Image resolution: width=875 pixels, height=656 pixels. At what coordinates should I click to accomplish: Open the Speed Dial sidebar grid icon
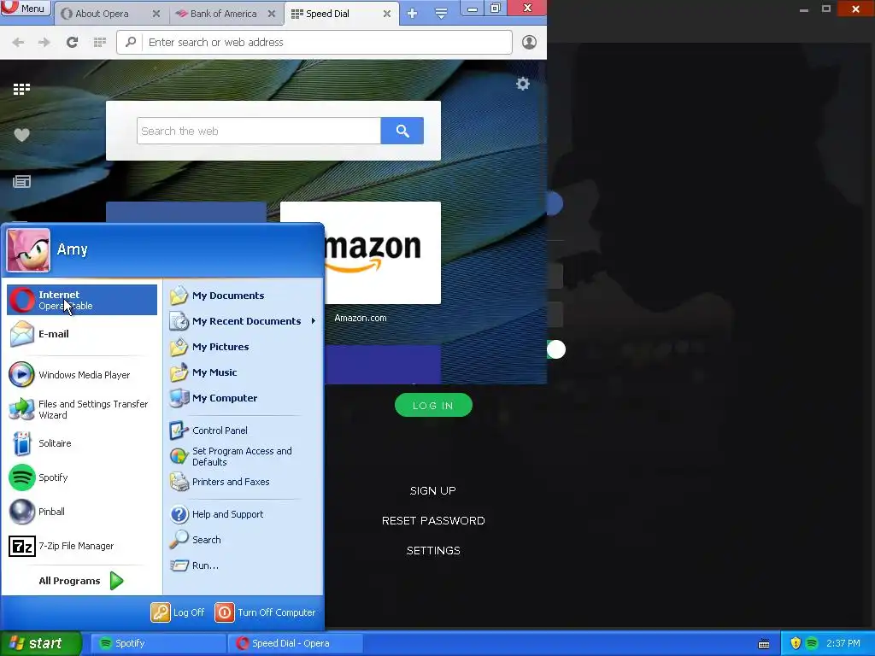[21, 89]
